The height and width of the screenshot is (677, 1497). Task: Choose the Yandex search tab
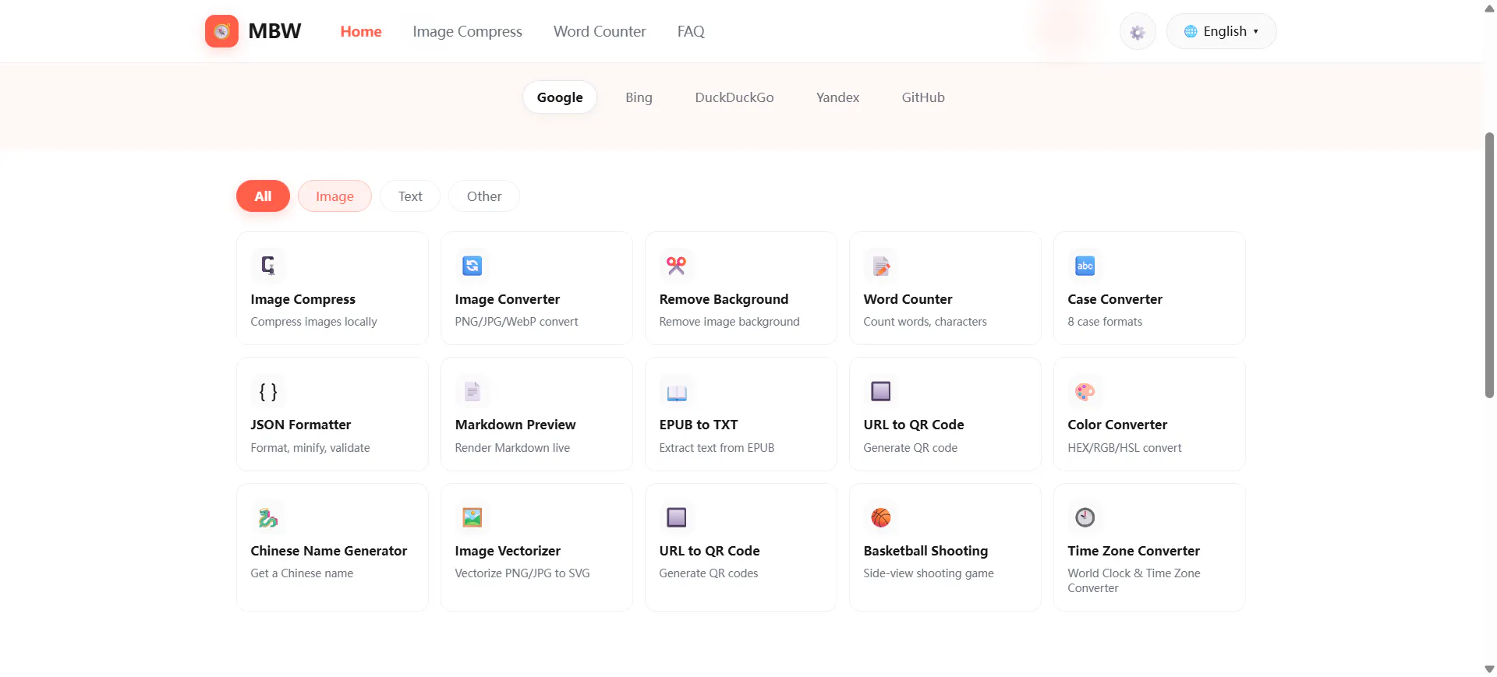838,97
